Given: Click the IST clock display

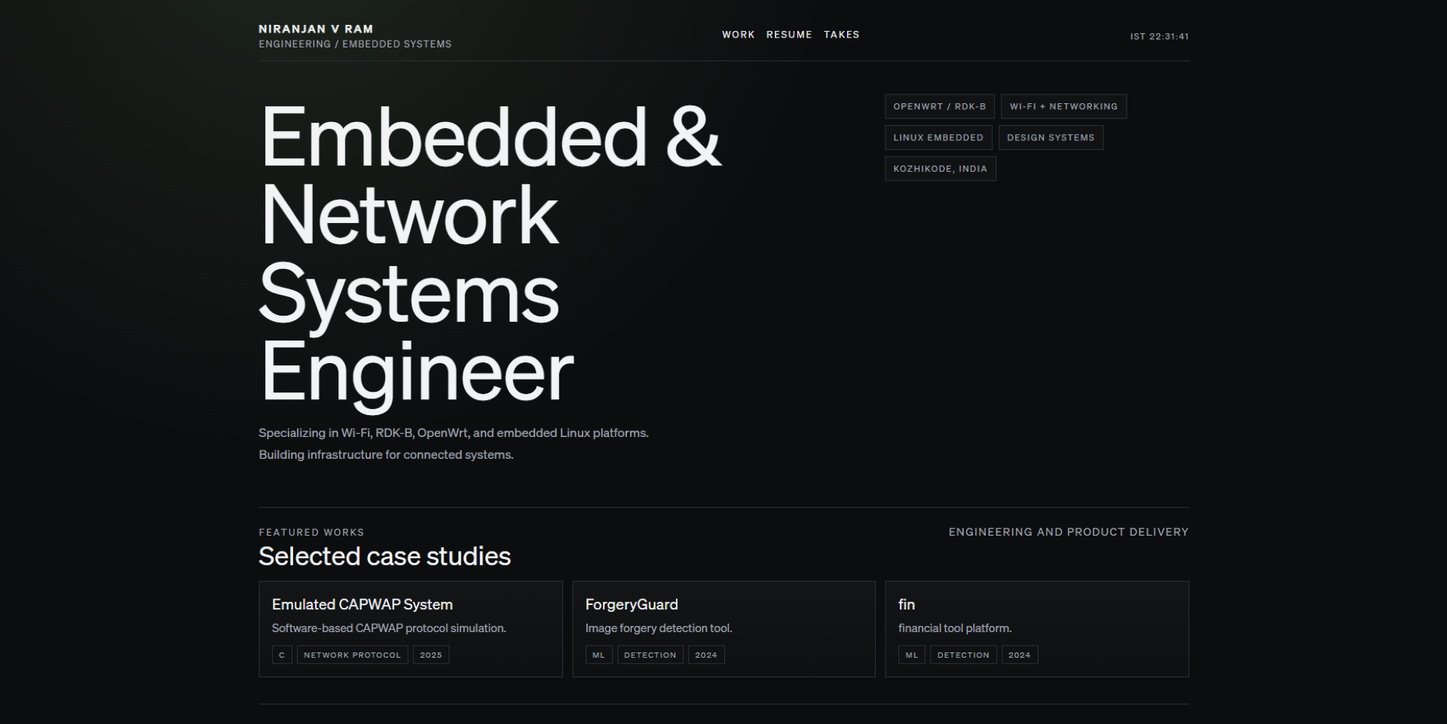Looking at the screenshot, I should (1159, 35).
